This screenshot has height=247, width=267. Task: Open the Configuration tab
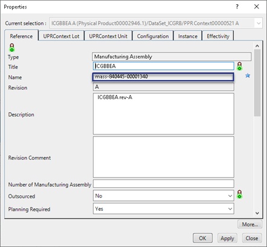(x=153, y=36)
